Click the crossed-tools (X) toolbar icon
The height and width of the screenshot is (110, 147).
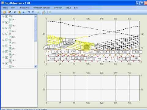point(15,12)
